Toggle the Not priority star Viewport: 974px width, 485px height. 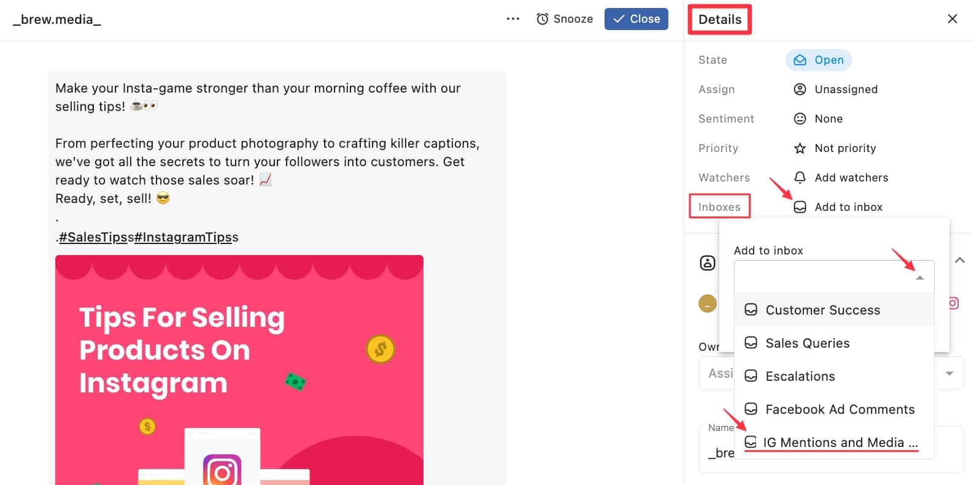(x=800, y=148)
